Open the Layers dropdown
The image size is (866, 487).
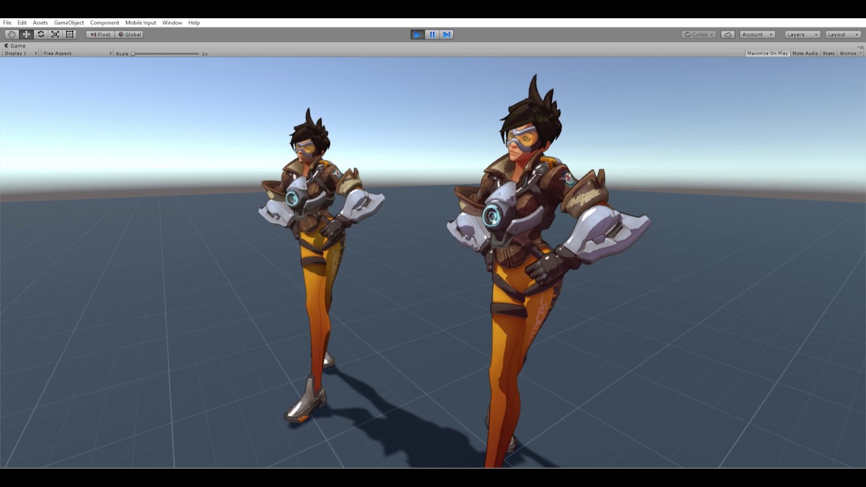point(803,34)
